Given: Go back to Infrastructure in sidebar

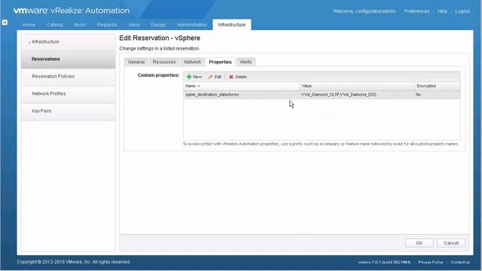Looking at the screenshot, I should (x=69, y=42).
